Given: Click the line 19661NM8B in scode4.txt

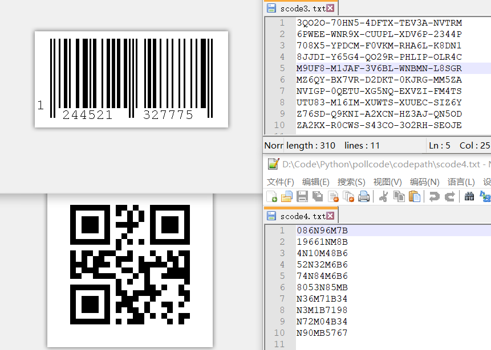Looking at the screenshot, I should tap(322, 242).
